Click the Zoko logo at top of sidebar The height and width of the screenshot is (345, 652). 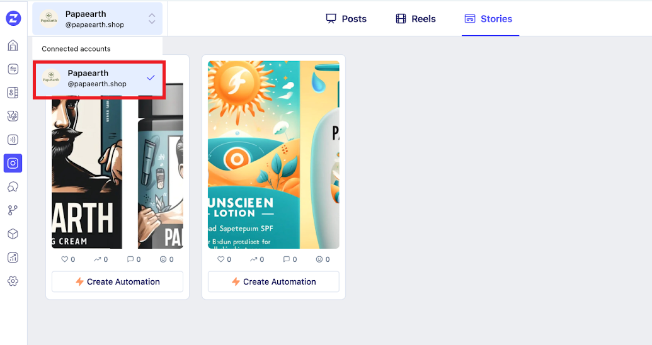pyautogui.click(x=13, y=18)
